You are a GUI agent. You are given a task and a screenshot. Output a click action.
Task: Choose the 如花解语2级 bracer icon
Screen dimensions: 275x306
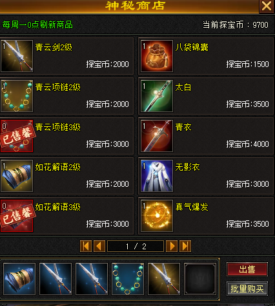point(17,176)
